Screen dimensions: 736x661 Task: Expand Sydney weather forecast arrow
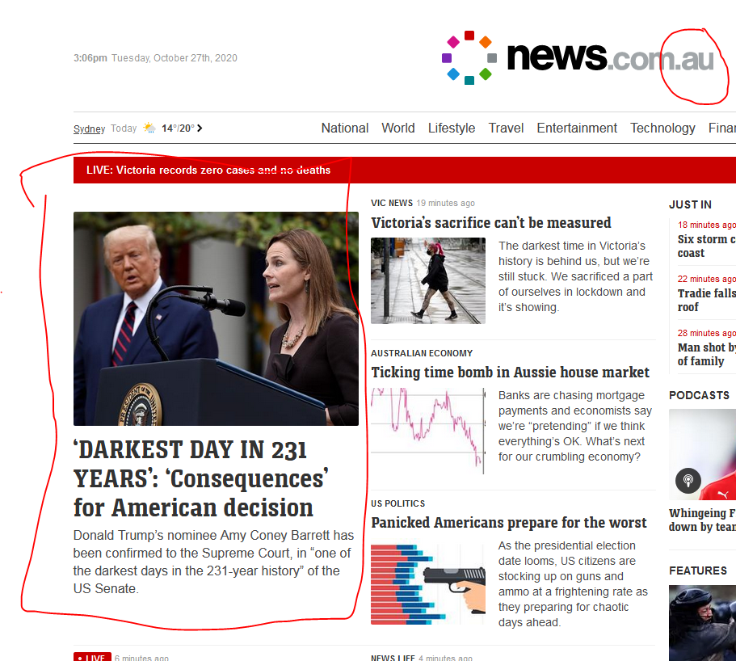[200, 128]
